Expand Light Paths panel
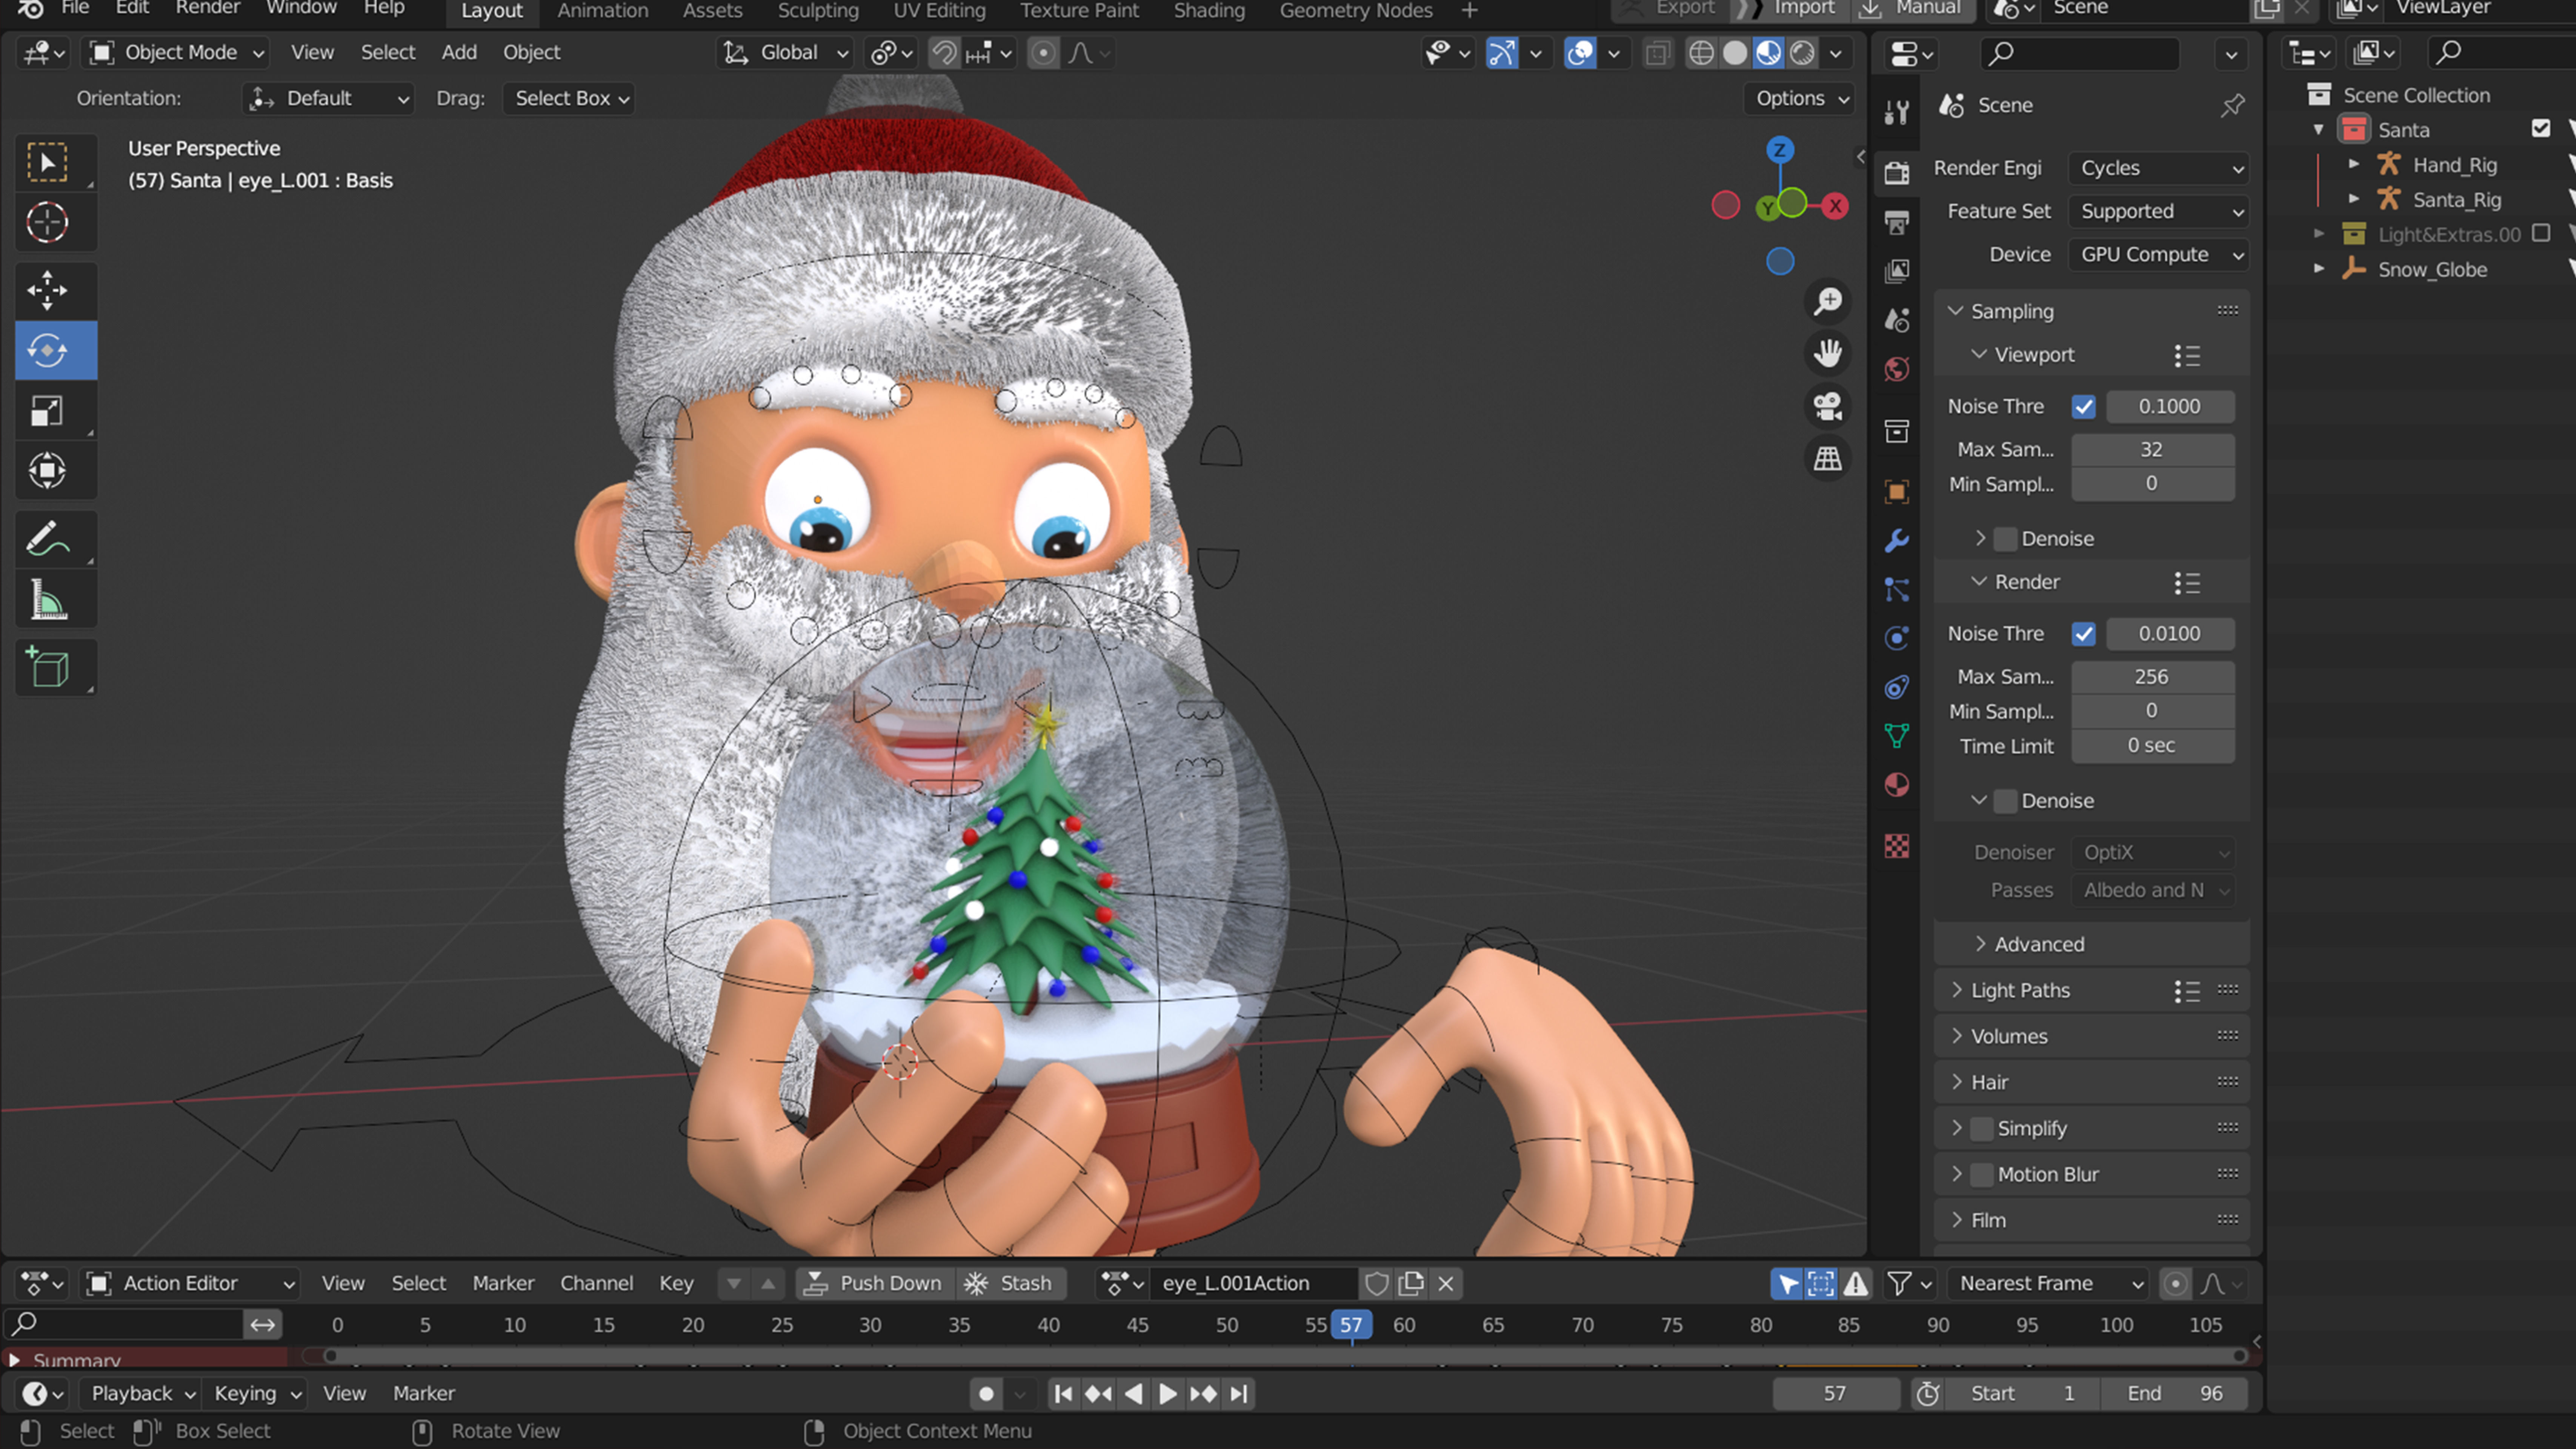The image size is (2576, 1449). click(2019, 990)
